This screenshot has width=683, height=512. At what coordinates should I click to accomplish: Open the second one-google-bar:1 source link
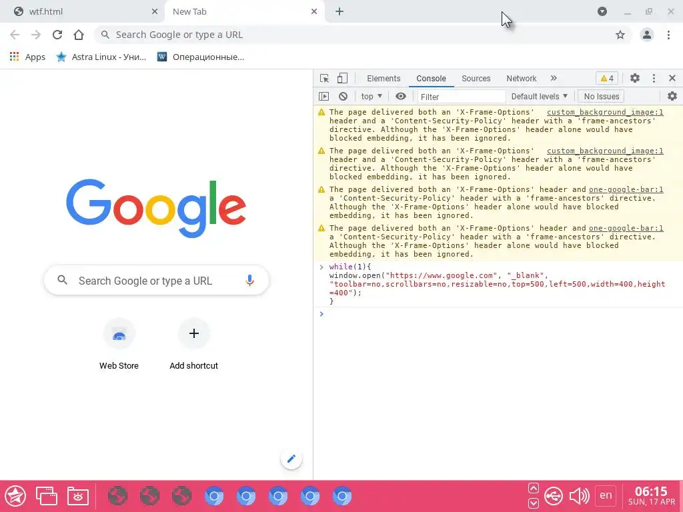(x=626, y=228)
